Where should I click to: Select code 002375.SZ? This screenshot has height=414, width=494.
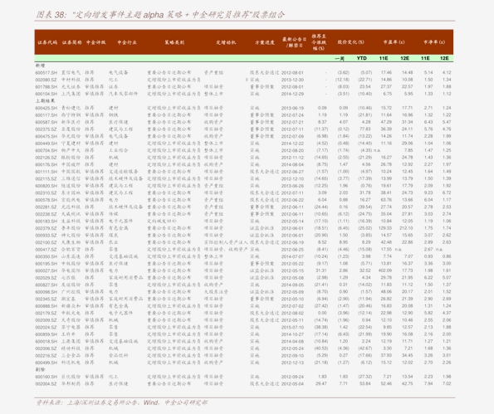coord(46,129)
